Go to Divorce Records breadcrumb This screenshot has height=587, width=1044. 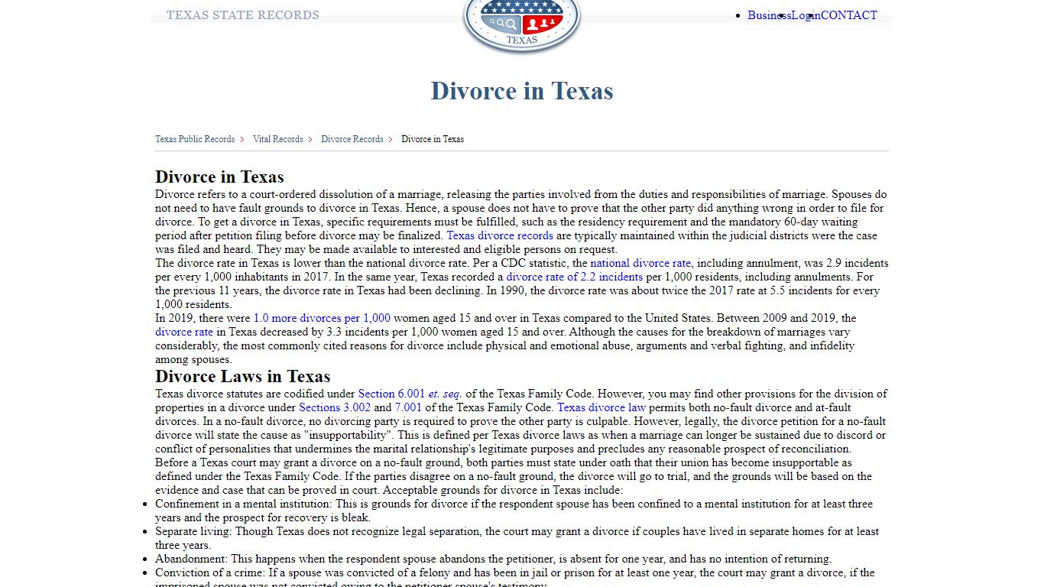click(352, 139)
